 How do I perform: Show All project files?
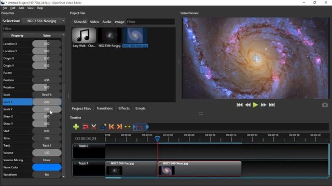pyautogui.click(x=80, y=22)
